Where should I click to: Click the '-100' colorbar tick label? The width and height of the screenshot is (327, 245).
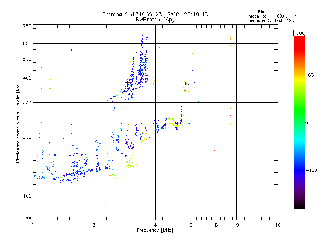[x=311, y=170]
